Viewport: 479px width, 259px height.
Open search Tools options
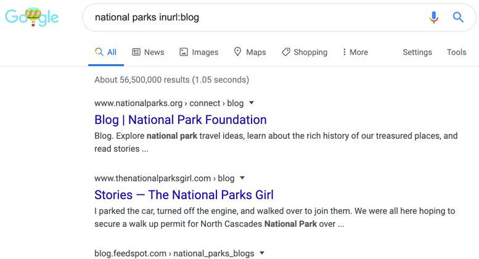pyautogui.click(x=456, y=52)
